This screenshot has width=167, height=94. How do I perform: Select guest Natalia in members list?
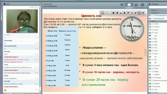[158, 72]
